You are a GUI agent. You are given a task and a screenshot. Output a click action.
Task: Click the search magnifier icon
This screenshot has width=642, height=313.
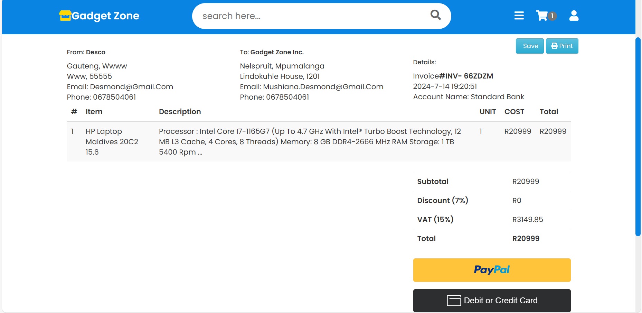click(435, 15)
